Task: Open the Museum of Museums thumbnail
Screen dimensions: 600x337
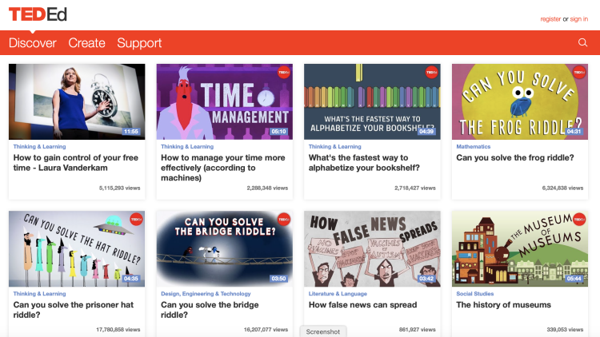Action: 520,248
